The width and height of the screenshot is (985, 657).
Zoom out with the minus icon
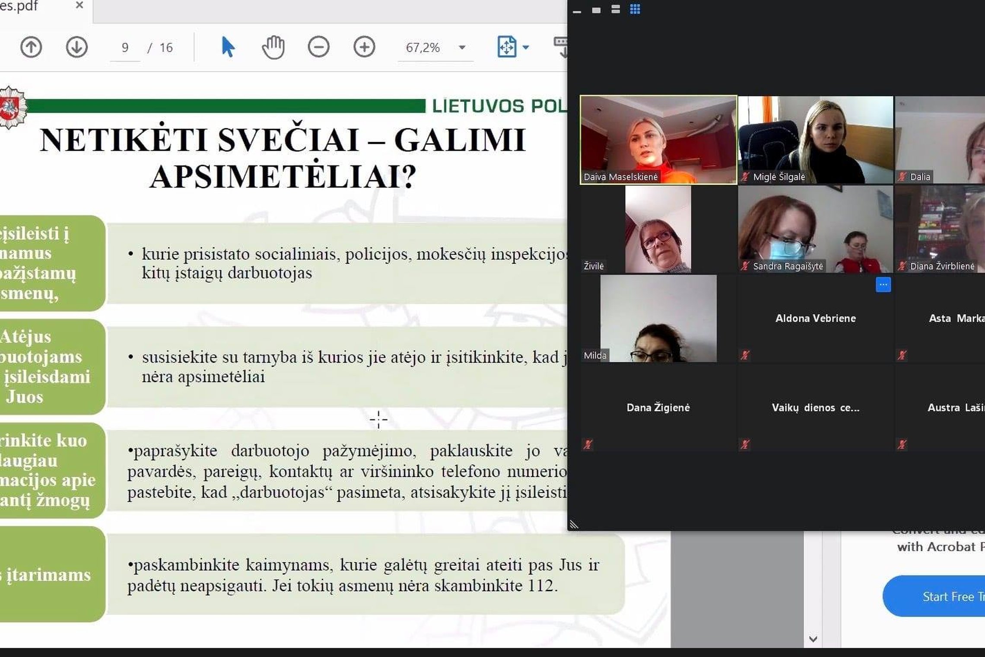coord(319,47)
